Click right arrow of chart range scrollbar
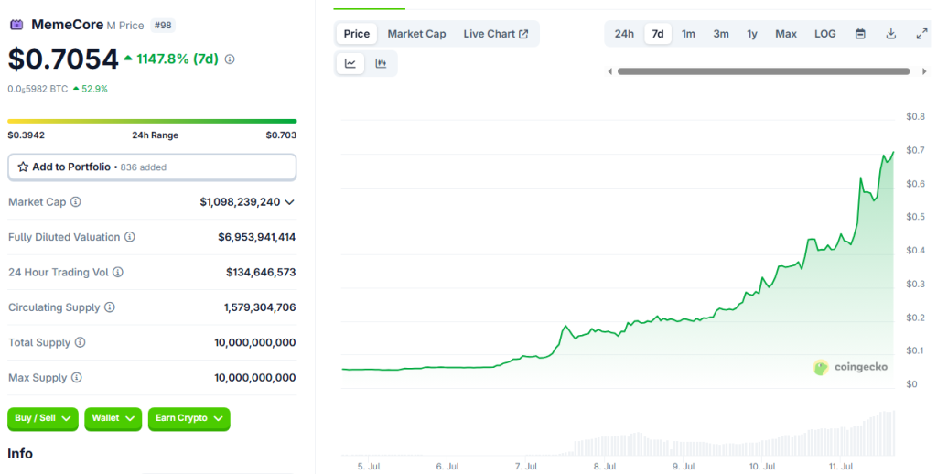 (924, 71)
